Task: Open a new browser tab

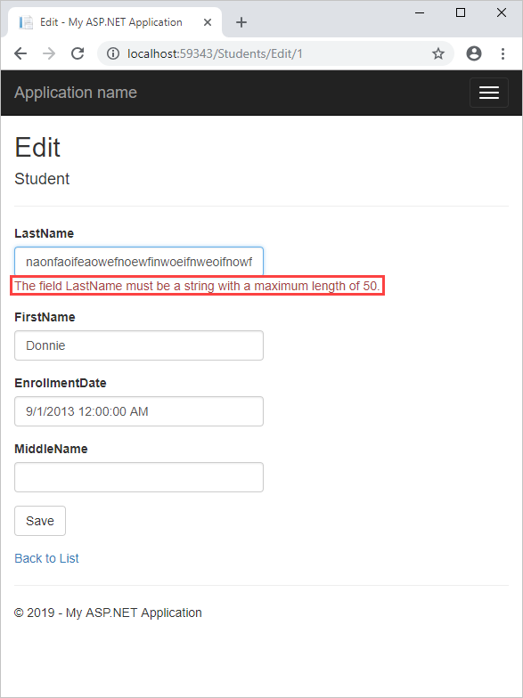Action: coord(241,22)
